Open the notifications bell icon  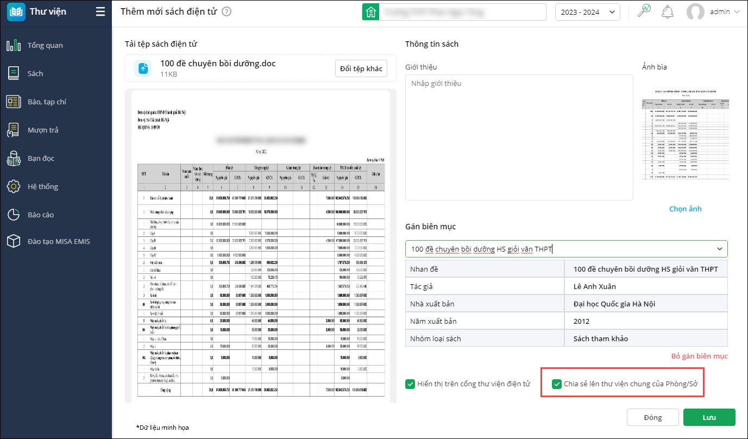click(x=668, y=11)
